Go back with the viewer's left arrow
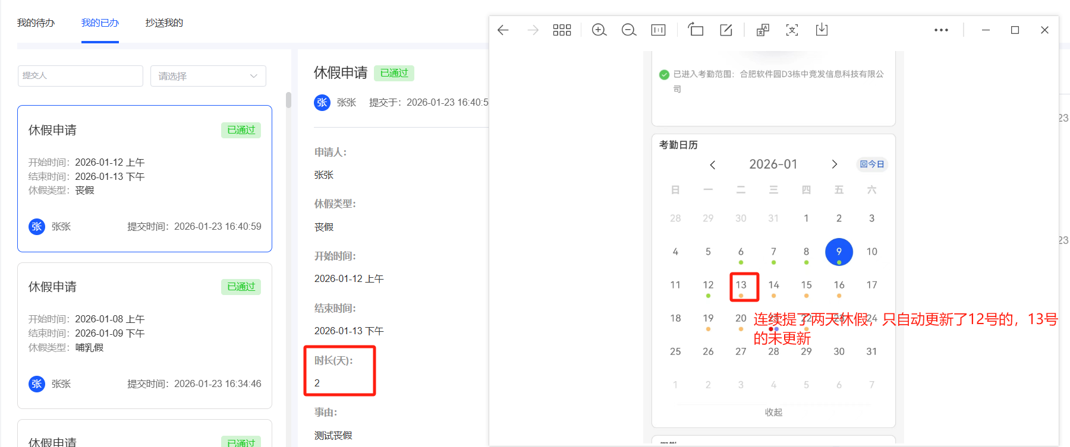This screenshot has height=447, width=1070. pos(503,30)
